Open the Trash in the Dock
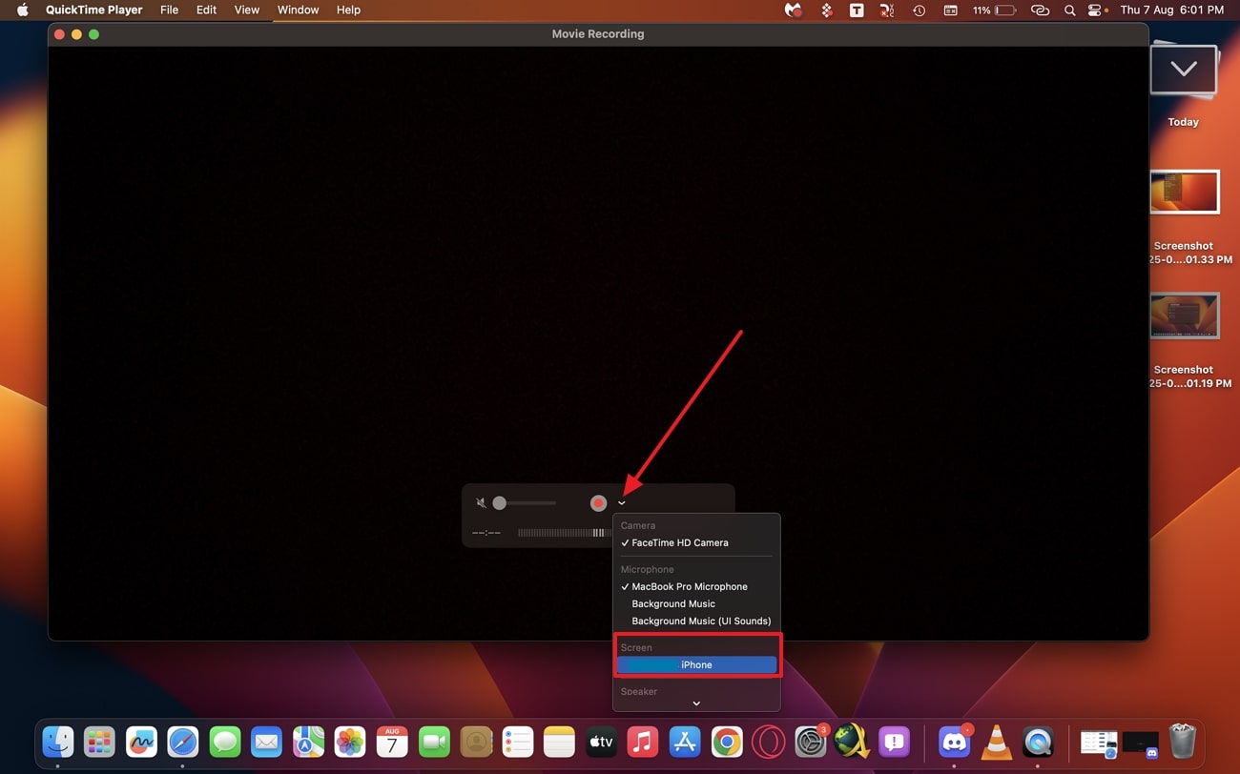Viewport: 1240px width, 774px height. point(1182,742)
